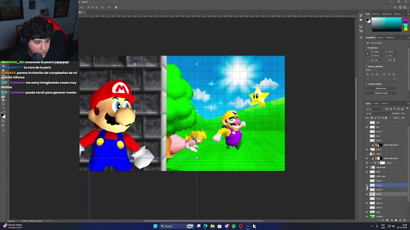The width and height of the screenshot is (410, 230).
Task: Click the flip horizontal icon
Action: pyautogui.click(x=390, y=60)
